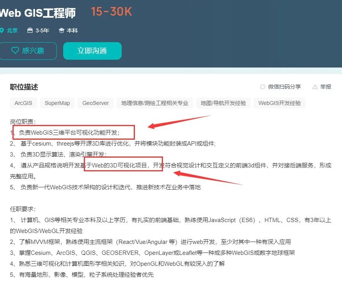Click the Web GIS工程师 job title

pyautogui.click(x=39, y=12)
